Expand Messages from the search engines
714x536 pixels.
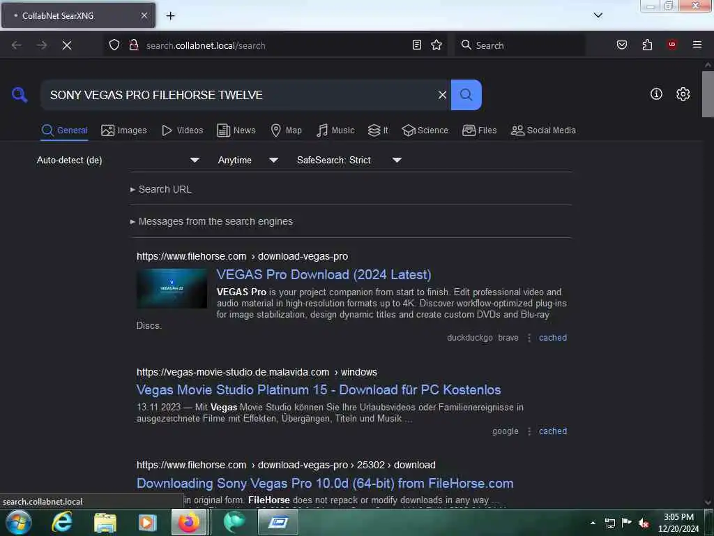click(212, 221)
